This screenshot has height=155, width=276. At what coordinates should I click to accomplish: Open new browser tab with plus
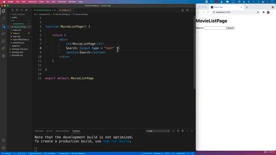point(247,7)
